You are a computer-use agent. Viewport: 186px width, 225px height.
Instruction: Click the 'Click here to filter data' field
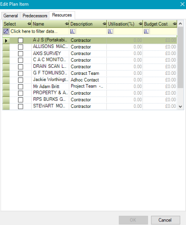click(34, 31)
